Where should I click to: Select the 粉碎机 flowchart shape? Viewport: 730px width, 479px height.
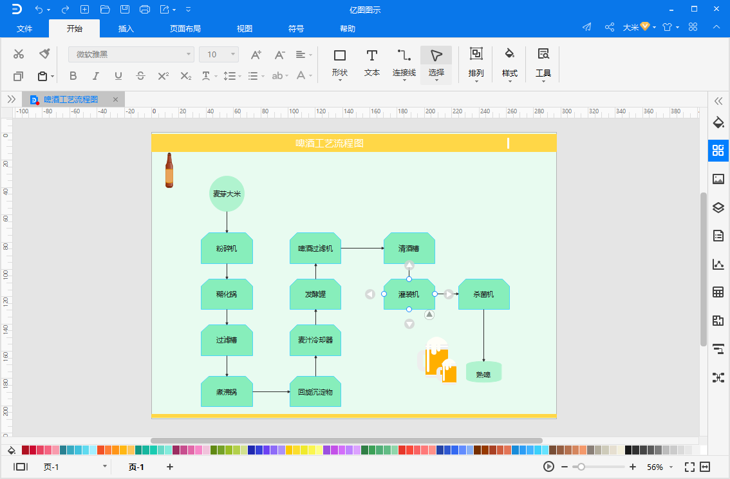pos(227,249)
